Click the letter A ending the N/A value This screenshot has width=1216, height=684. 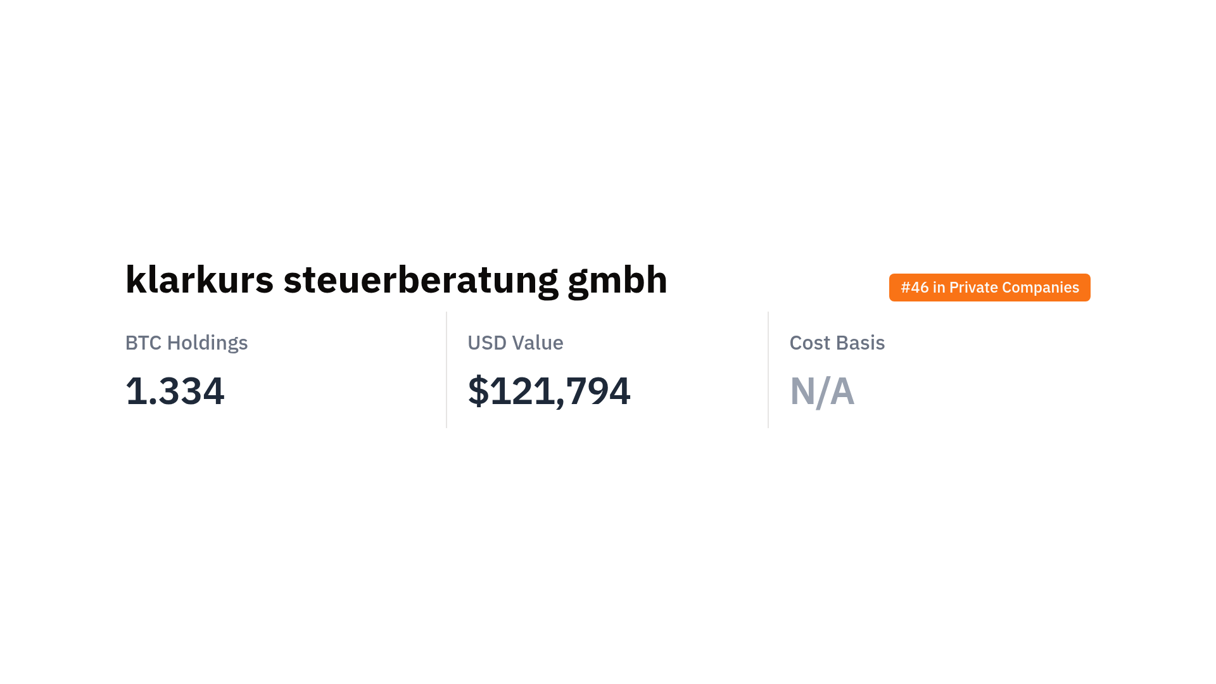842,391
